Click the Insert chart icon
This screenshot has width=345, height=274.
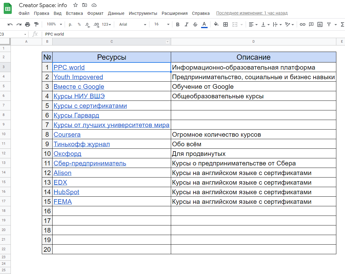coord(320,24)
